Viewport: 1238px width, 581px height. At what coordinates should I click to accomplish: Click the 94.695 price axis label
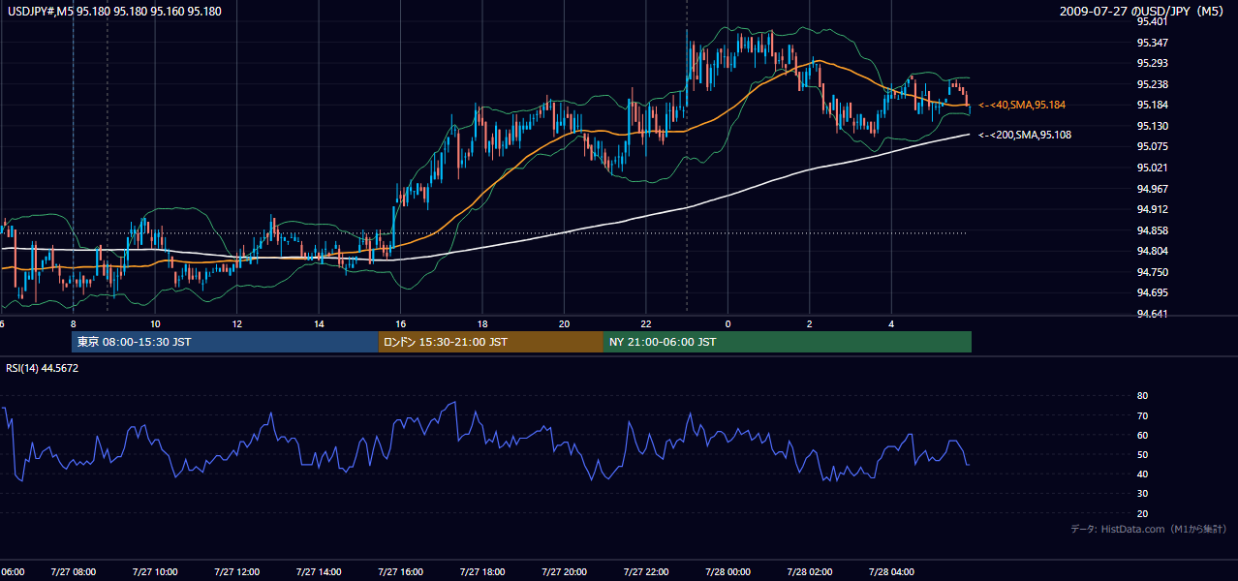pos(1154,292)
